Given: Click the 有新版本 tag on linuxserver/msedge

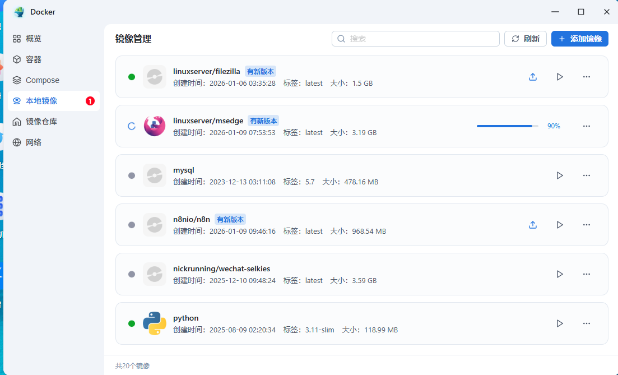Looking at the screenshot, I should point(263,121).
